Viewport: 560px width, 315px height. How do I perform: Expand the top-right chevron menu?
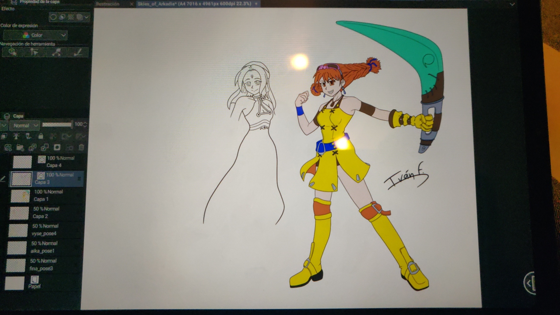point(513,4)
